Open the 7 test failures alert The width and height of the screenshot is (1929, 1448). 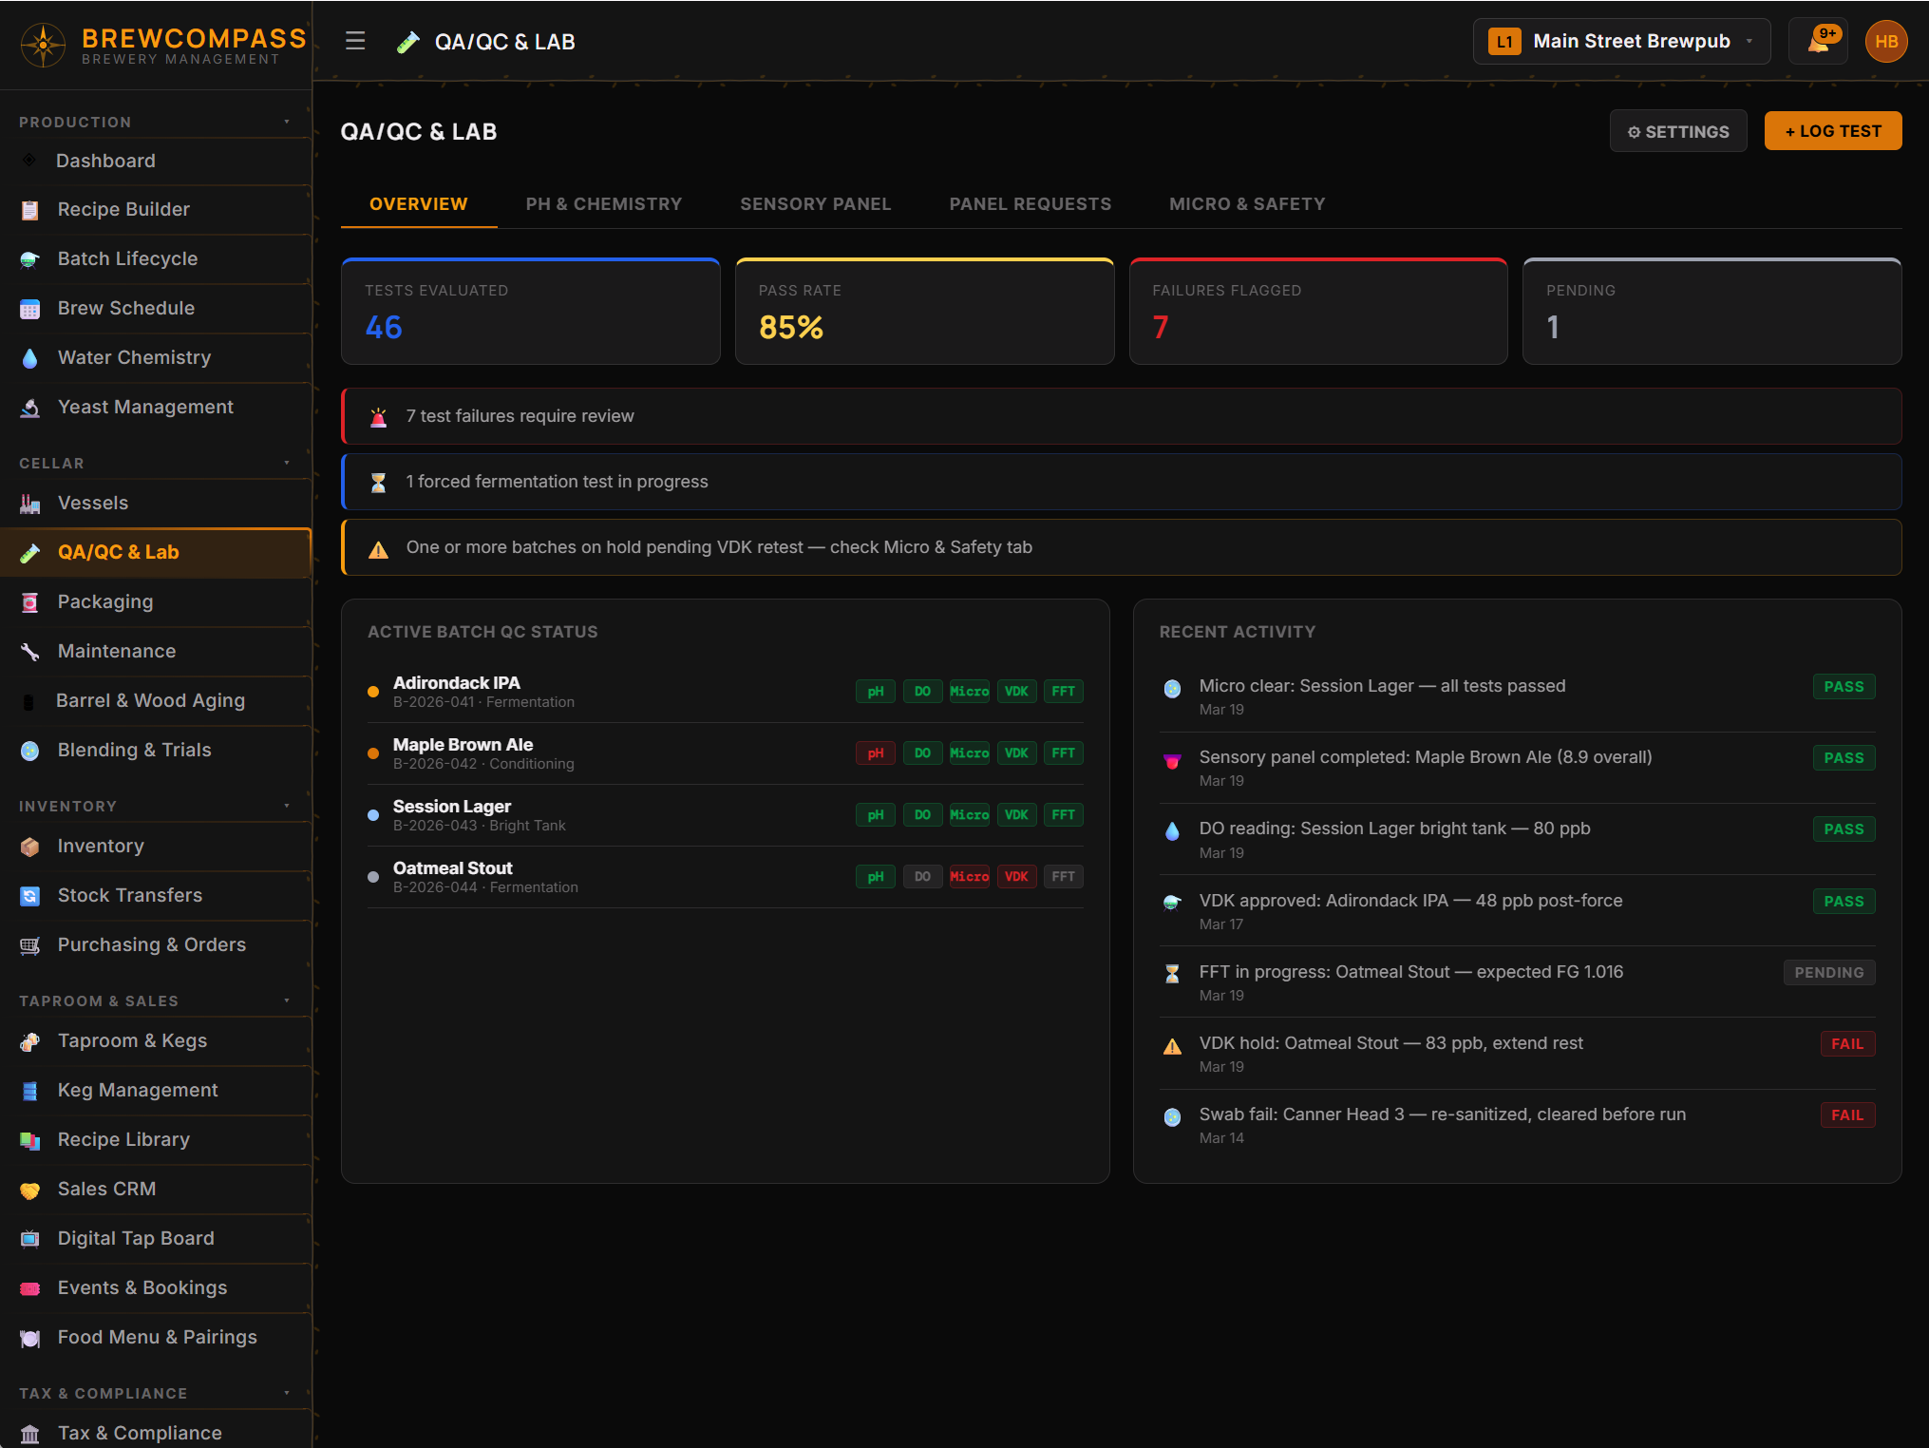(x=1121, y=416)
